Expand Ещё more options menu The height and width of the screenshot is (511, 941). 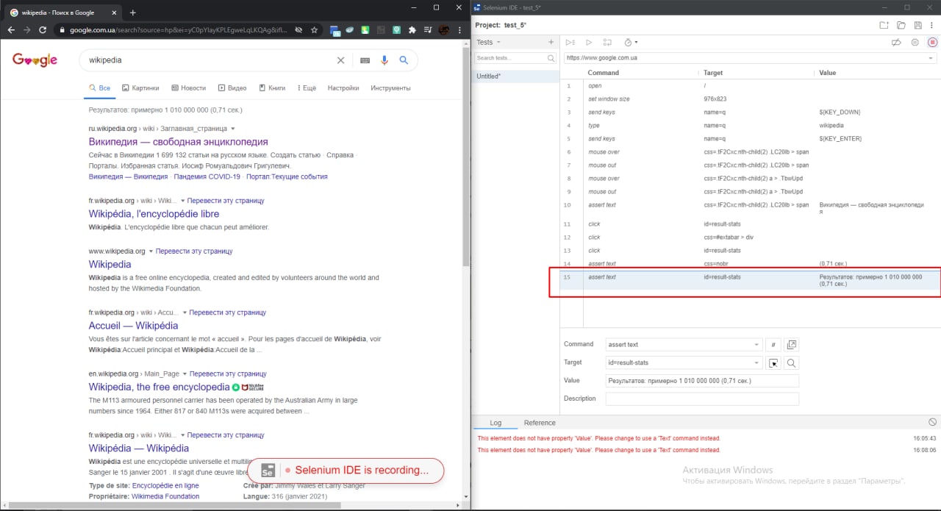click(x=307, y=87)
